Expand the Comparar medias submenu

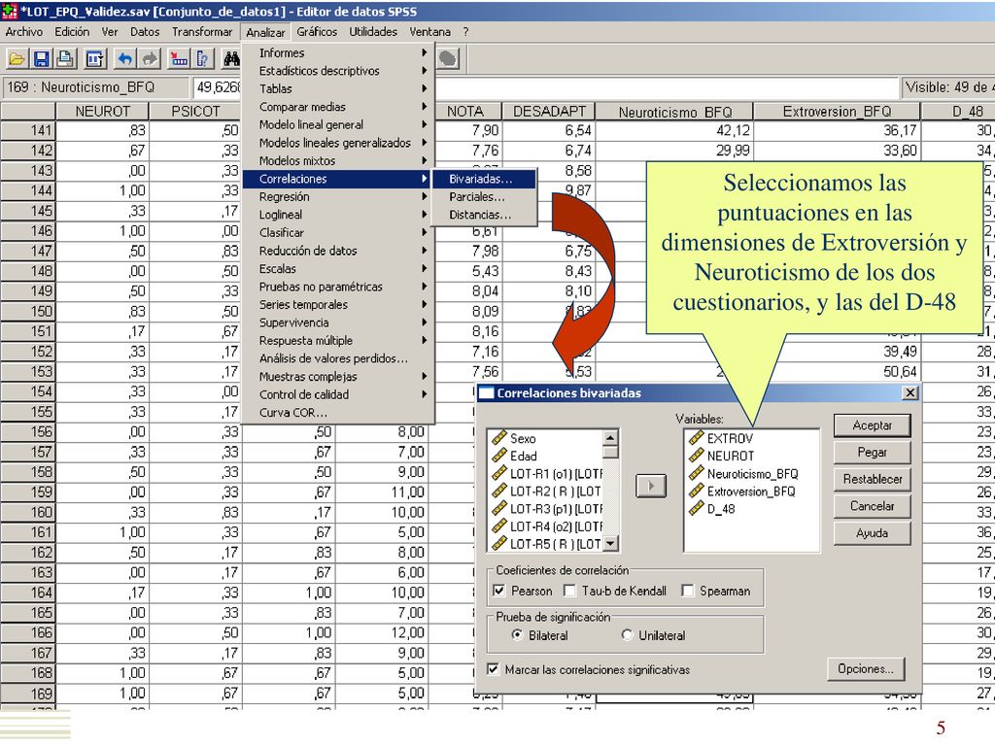coord(338,107)
